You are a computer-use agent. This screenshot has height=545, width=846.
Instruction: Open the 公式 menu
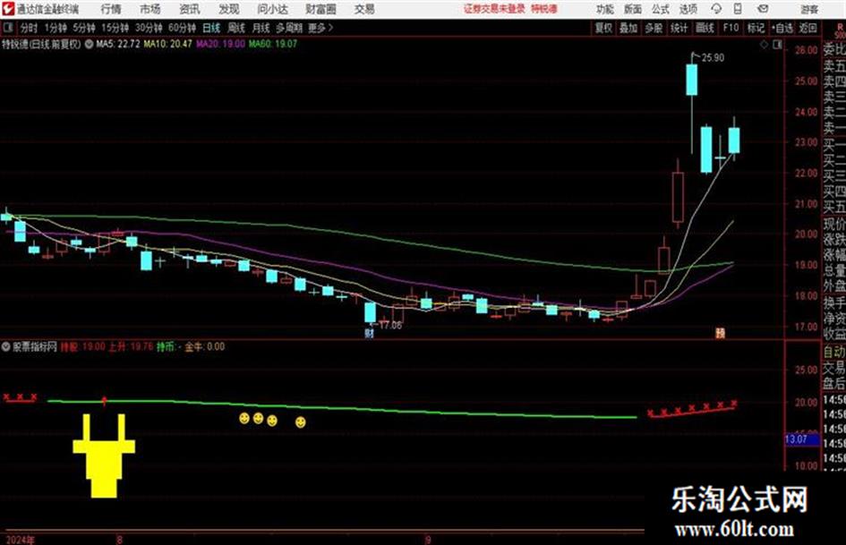coord(661,9)
